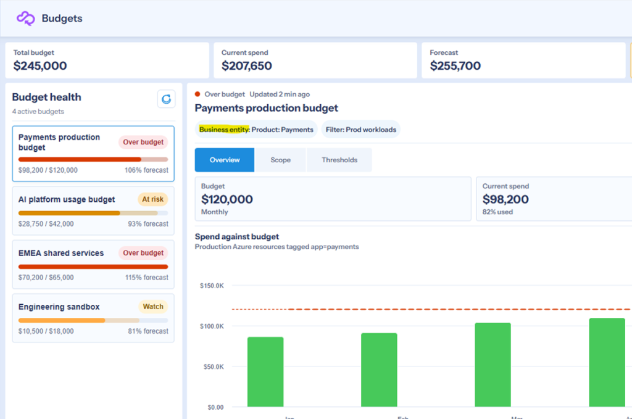Click the refresh icon in Budget health
The image size is (632, 419).
coord(166,99)
